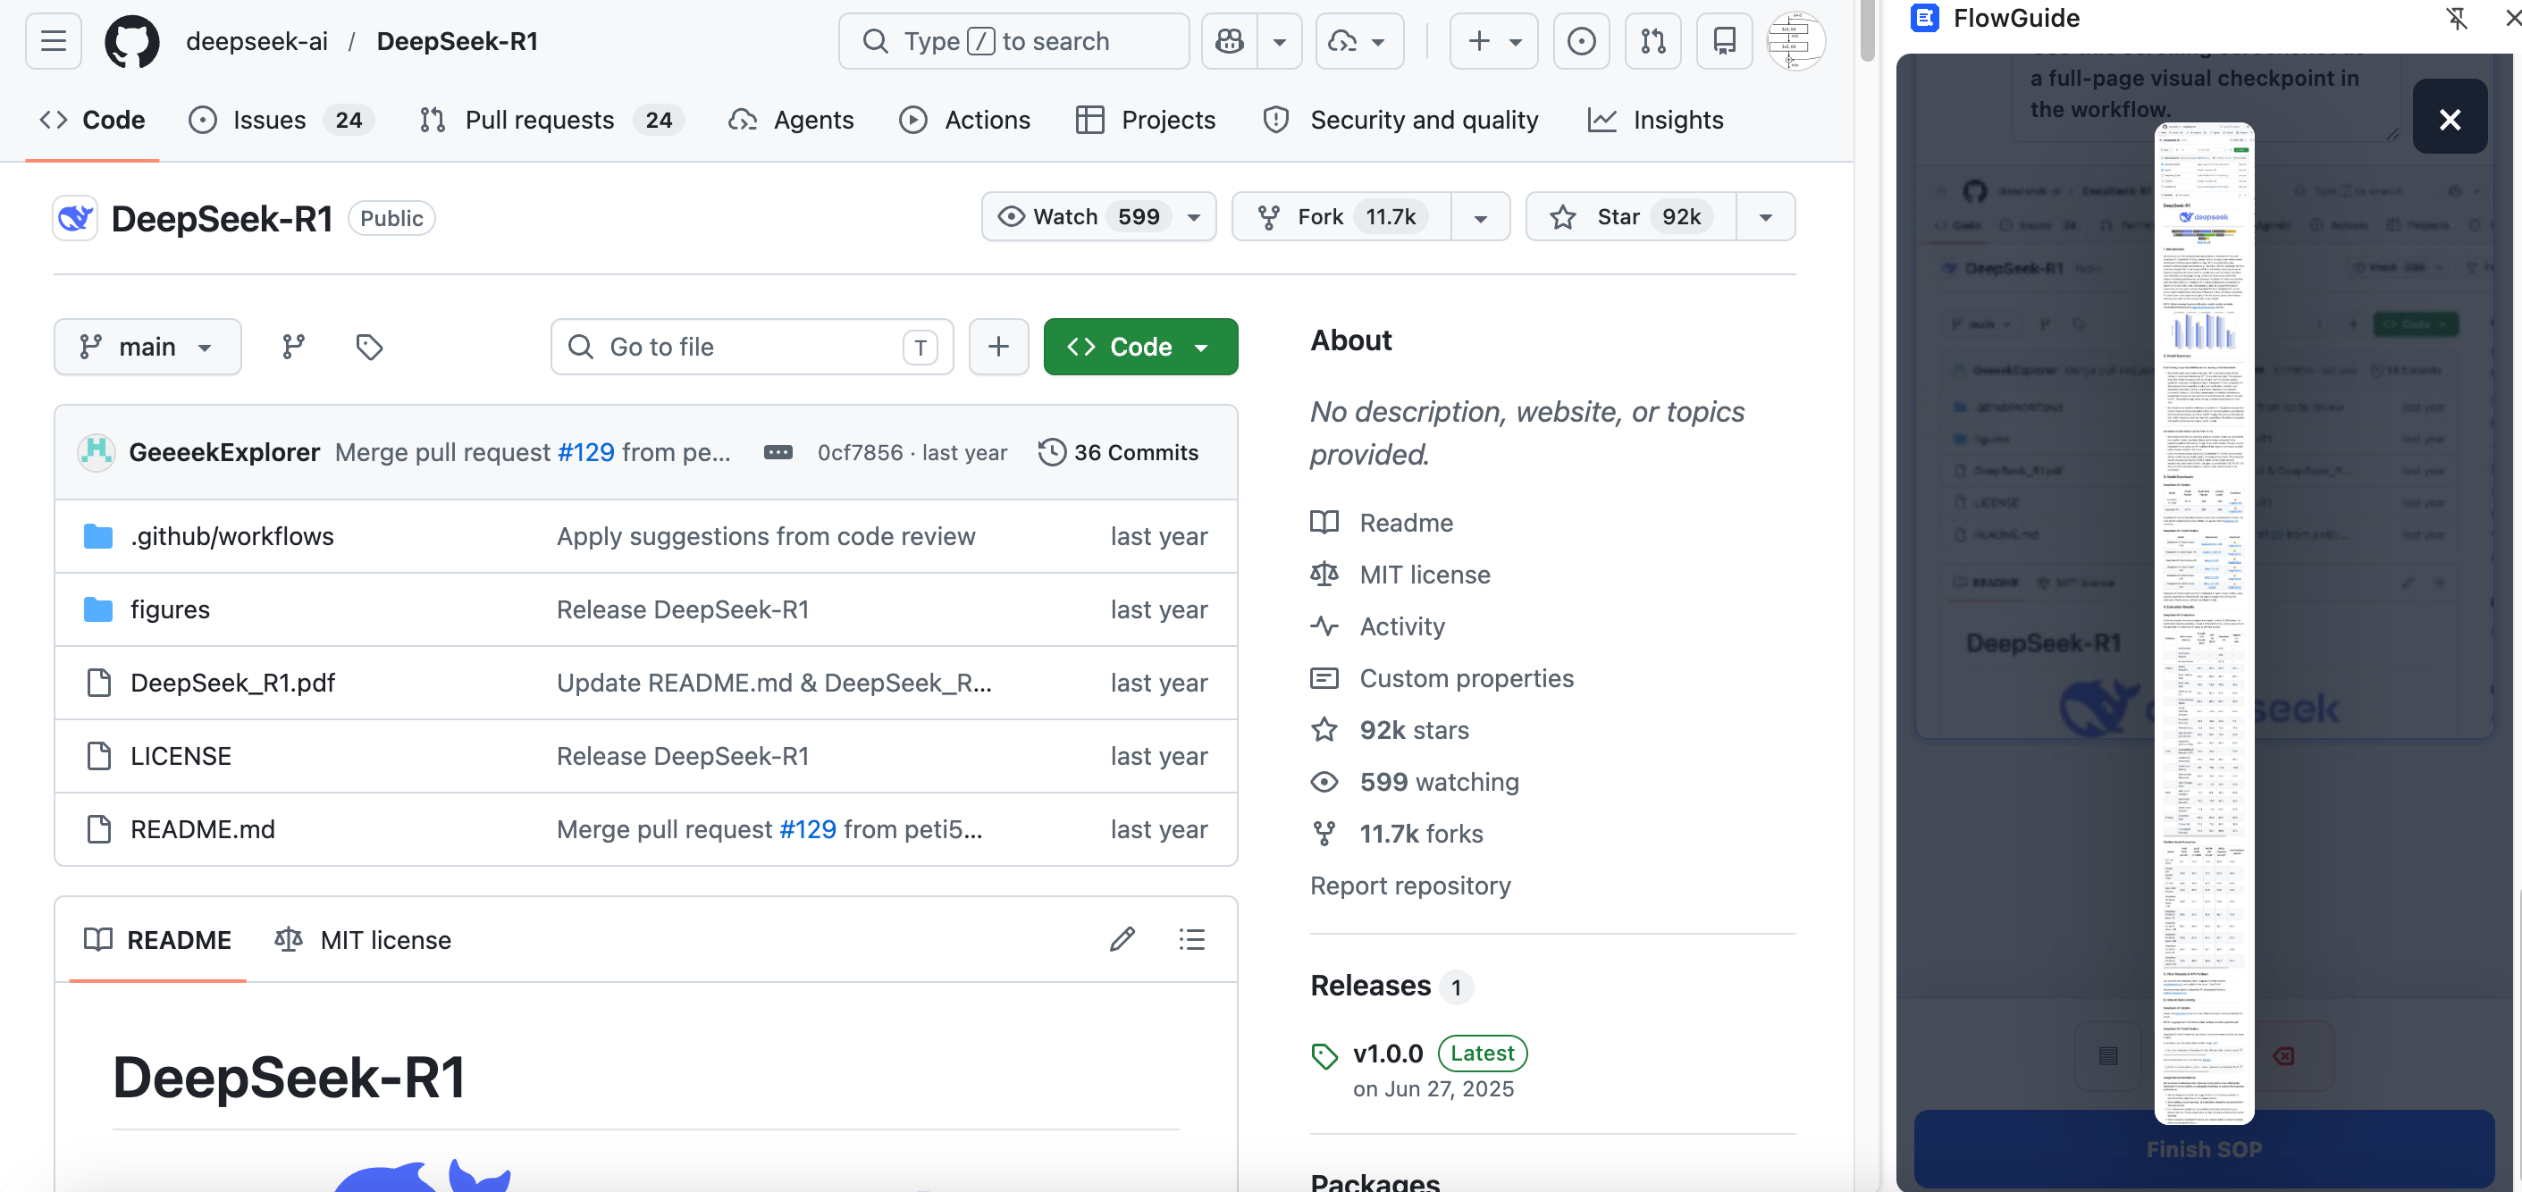Open the Agents tab
This screenshot has height=1192, width=2522.
[x=791, y=120]
